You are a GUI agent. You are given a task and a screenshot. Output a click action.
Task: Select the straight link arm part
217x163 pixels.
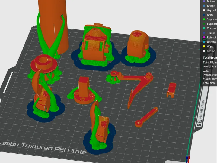146,117
